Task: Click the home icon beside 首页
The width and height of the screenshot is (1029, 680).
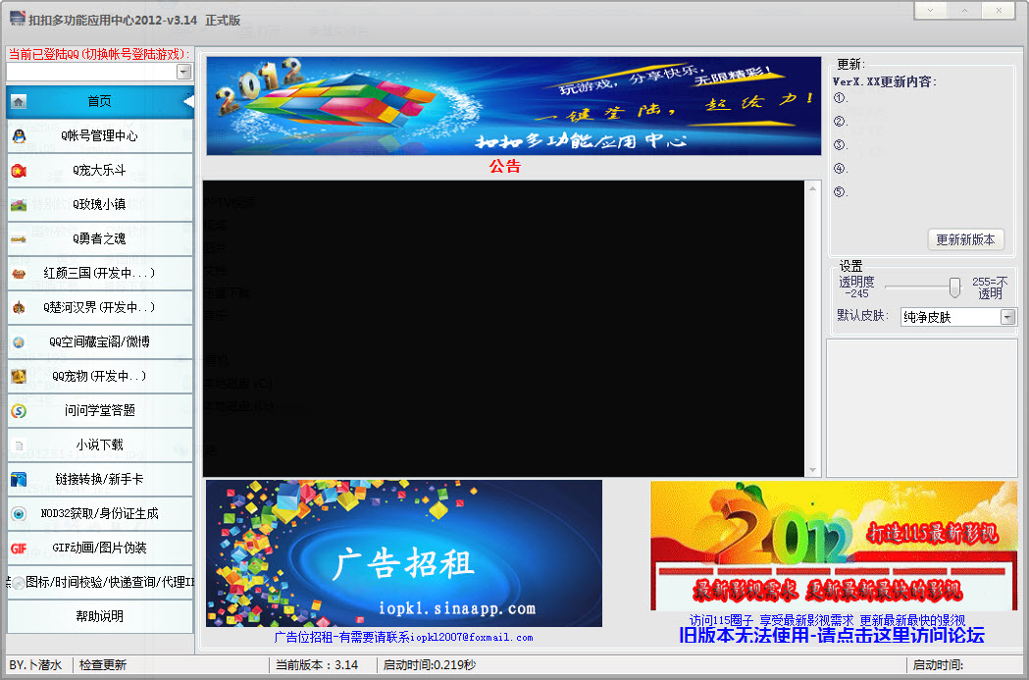Action: [19, 102]
